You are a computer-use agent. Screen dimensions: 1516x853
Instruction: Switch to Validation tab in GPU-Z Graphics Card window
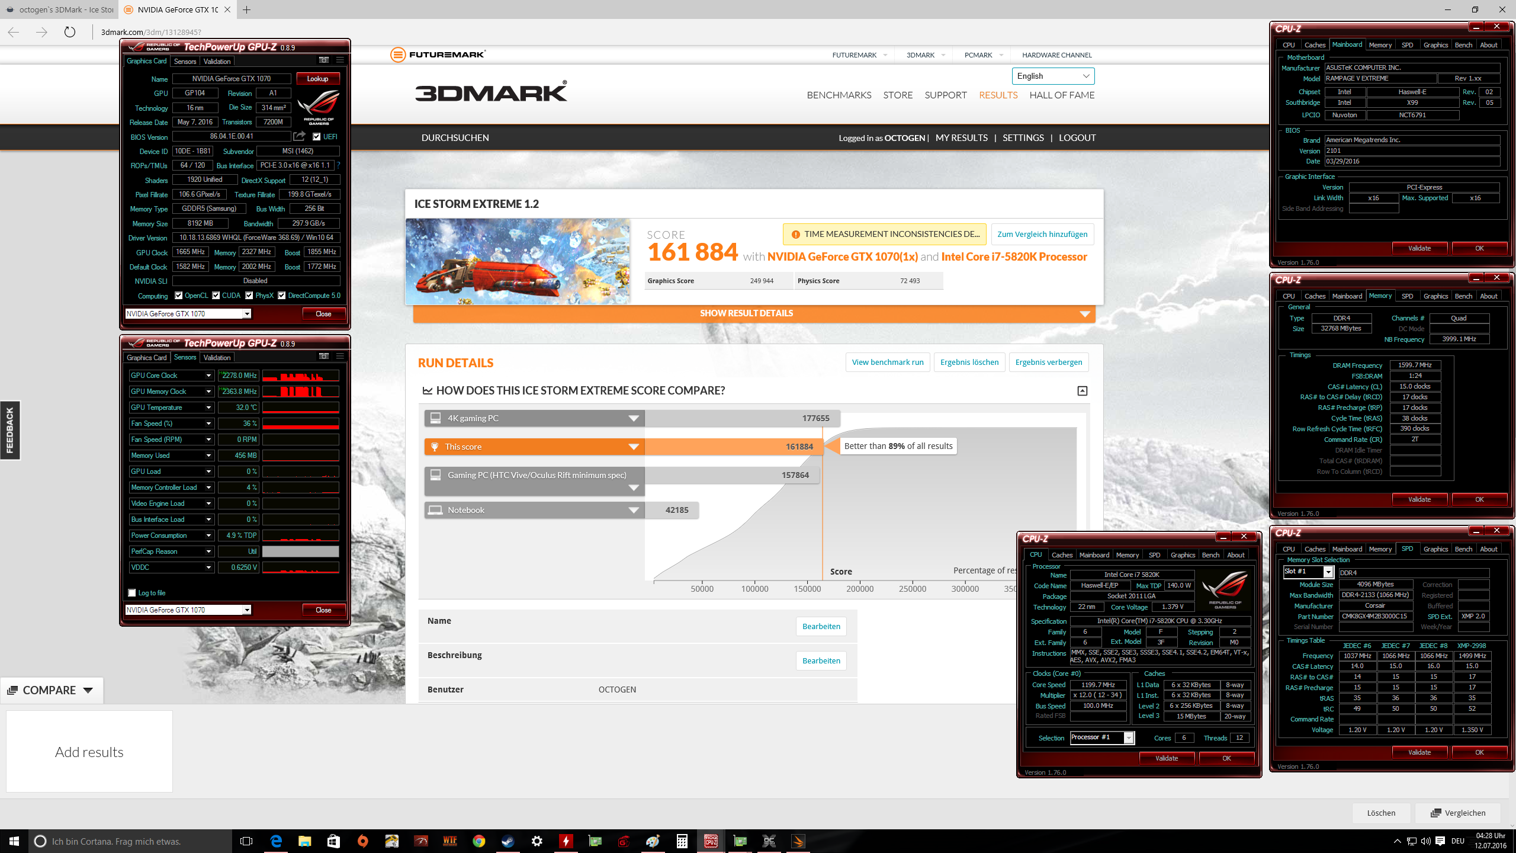[217, 61]
